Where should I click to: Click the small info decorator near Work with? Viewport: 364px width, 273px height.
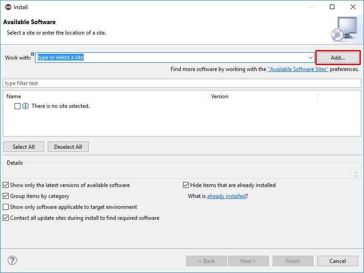click(x=33, y=54)
